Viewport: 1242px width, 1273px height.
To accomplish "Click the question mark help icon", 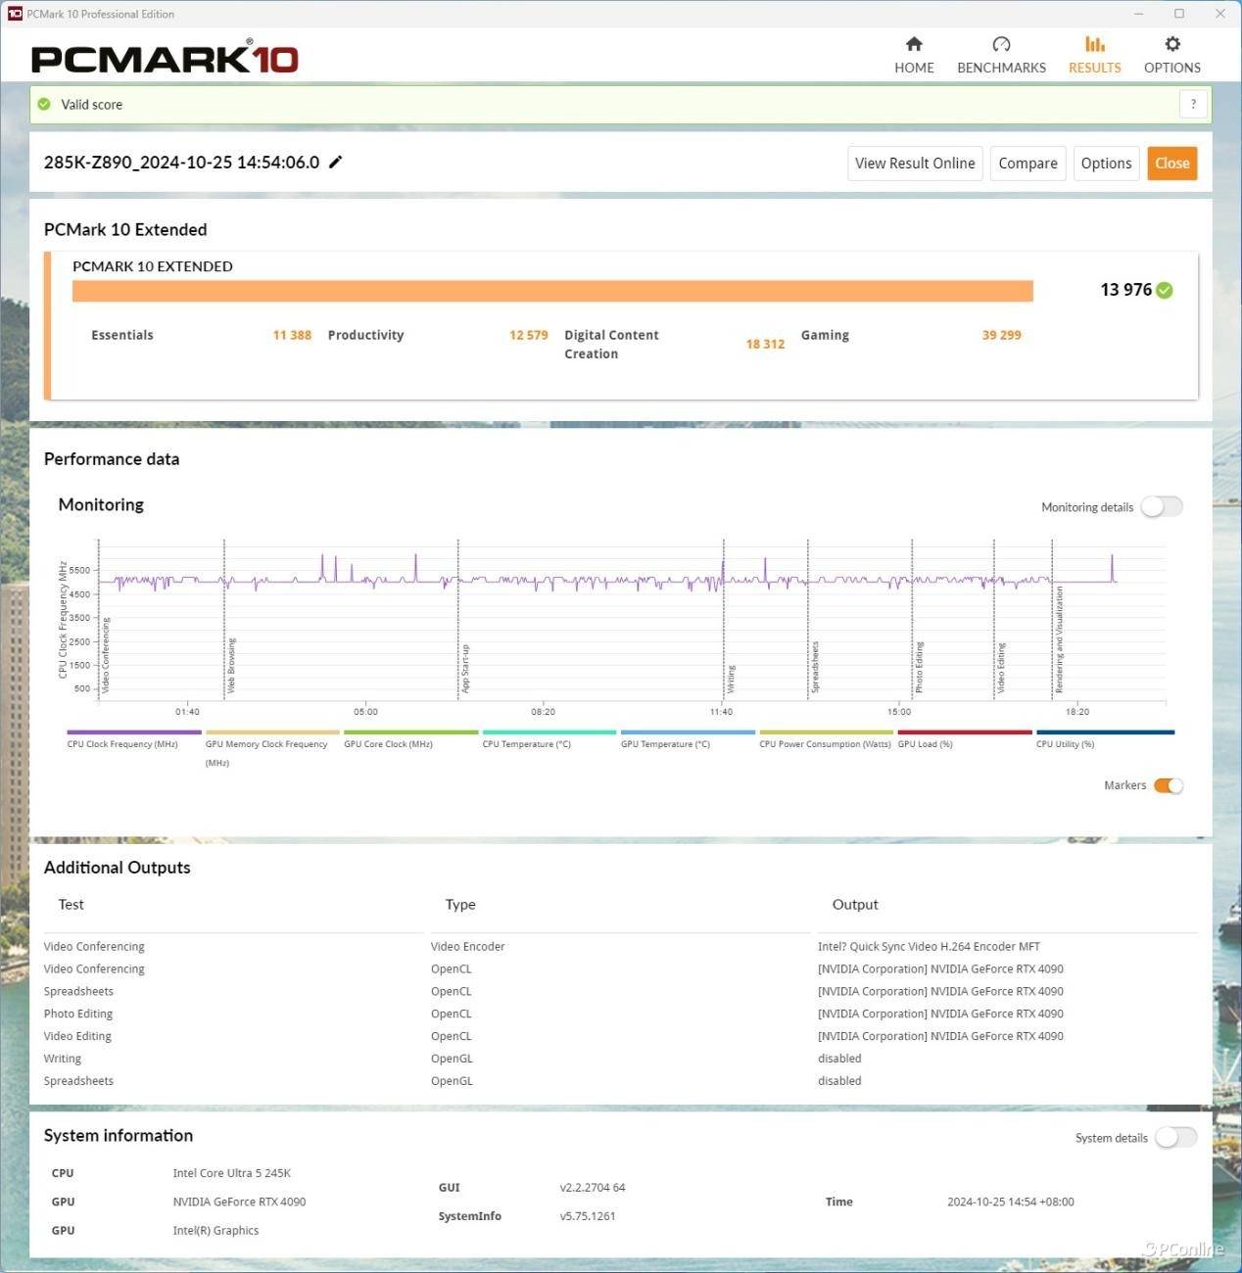I will tap(1192, 105).
